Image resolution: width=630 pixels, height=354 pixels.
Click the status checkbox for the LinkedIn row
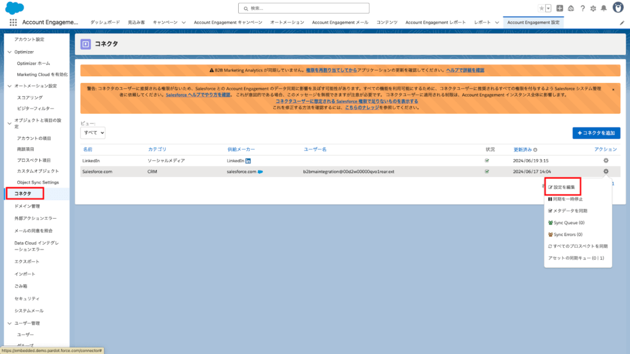pos(486,162)
